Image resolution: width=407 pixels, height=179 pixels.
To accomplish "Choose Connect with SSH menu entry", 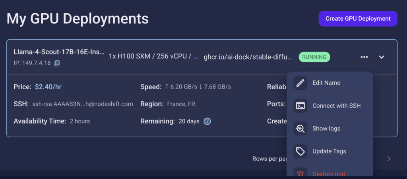I will point(329,106).
